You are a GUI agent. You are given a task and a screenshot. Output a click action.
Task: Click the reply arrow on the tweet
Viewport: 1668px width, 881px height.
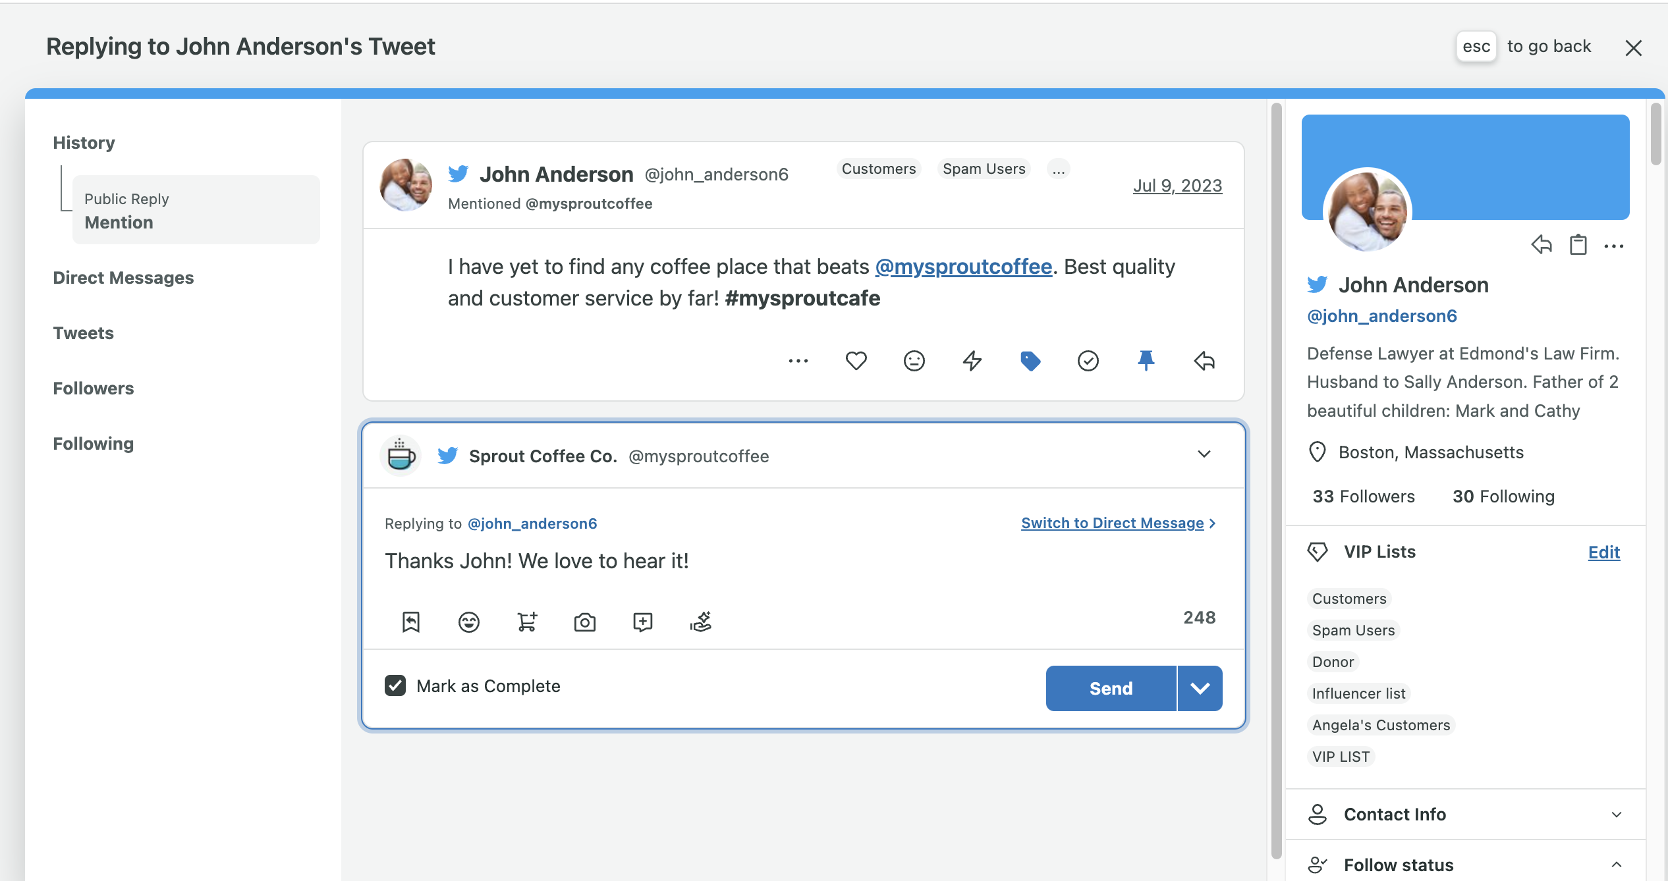click(x=1204, y=361)
